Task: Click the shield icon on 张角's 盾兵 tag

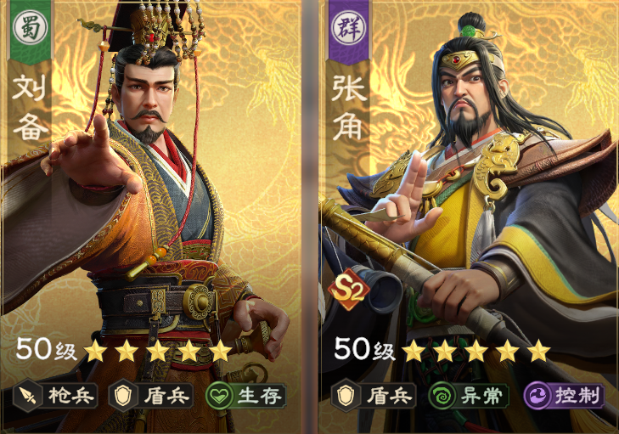Action: pyautogui.click(x=346, y=395)
